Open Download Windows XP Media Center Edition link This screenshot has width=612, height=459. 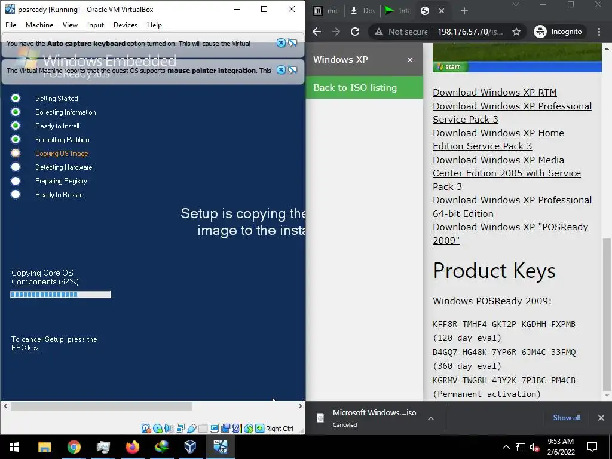pos(507,173)
